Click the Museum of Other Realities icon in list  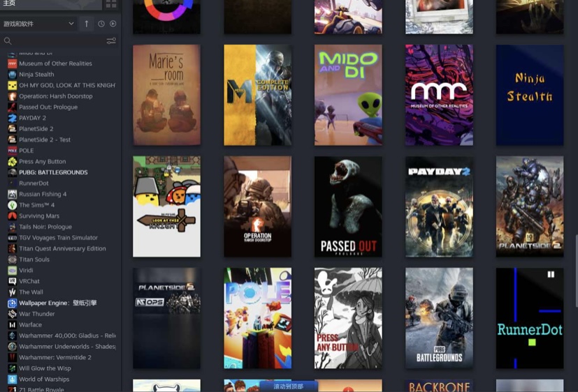(x=12, y=63)
